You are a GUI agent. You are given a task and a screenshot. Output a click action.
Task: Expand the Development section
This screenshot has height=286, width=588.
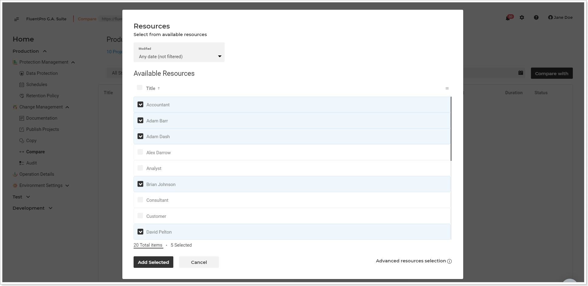tap(50, 208)
